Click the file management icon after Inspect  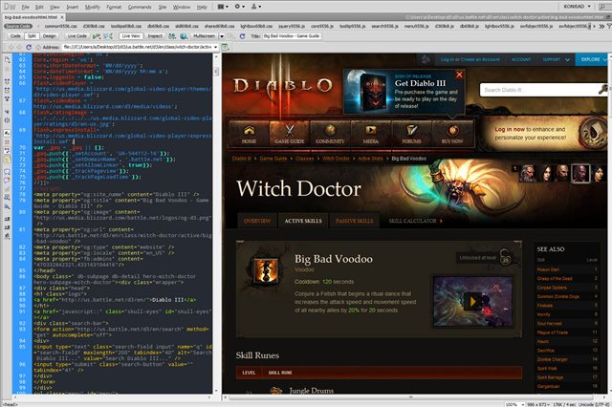click(172, 36)
